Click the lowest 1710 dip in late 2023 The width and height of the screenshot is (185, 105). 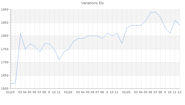[x=59, y=60]
